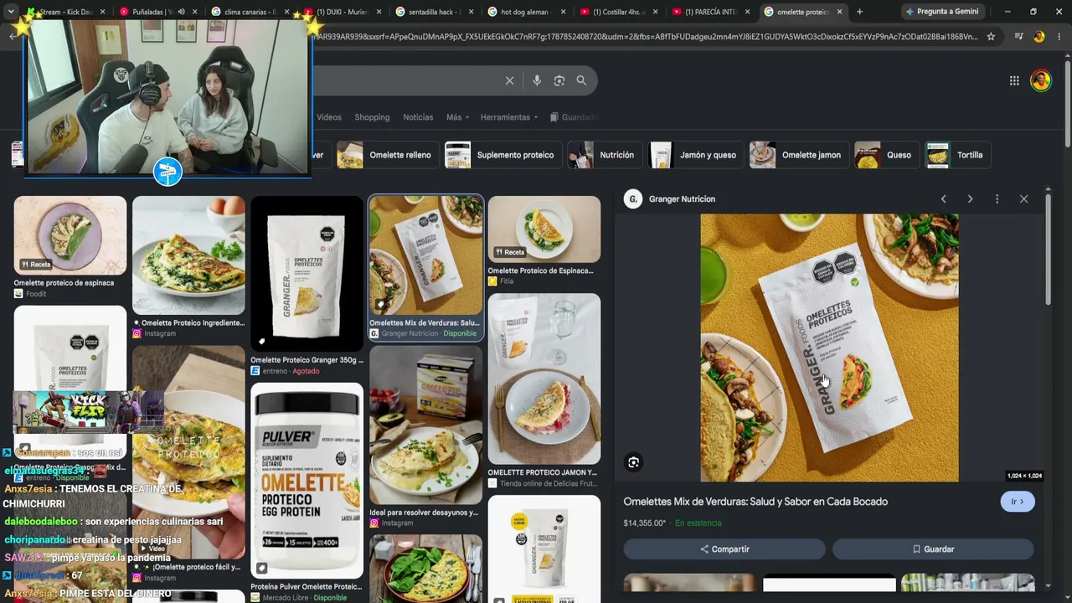Click the address bar URL

pos(645,37)
